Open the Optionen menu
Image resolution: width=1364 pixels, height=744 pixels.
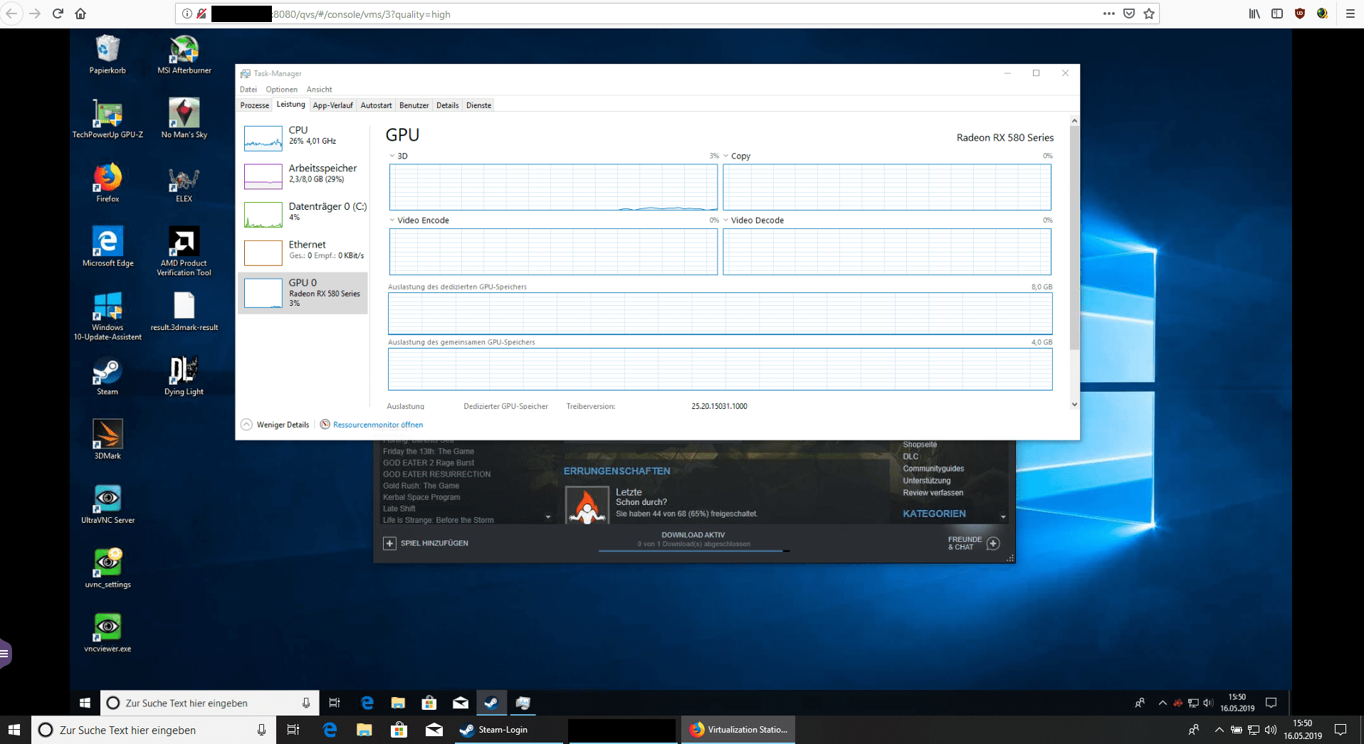(x=282, y=90)
